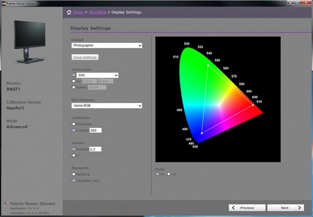The width and height of the screenshot is (313, 217).
Task: Expand the D65 white point dropdown
Action: tap(98, 75)
